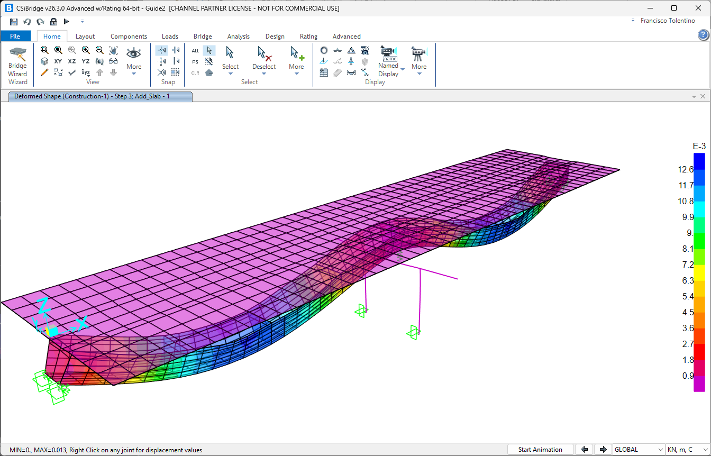Open the 3D view icon
This screenshot has width=711, height=456.
[x=44, y=61]
